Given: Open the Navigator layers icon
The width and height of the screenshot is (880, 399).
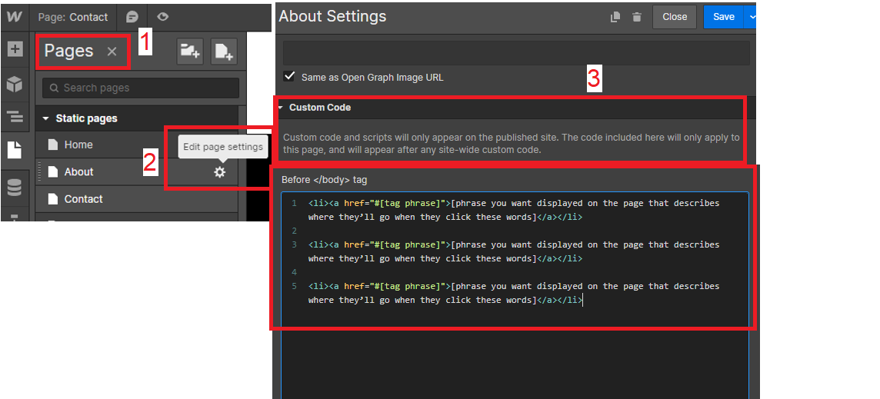Looking at the screenshot, I should click(x=15, y=117).
